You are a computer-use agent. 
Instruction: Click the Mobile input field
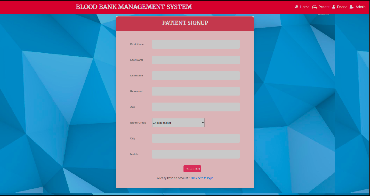[196, 154]
